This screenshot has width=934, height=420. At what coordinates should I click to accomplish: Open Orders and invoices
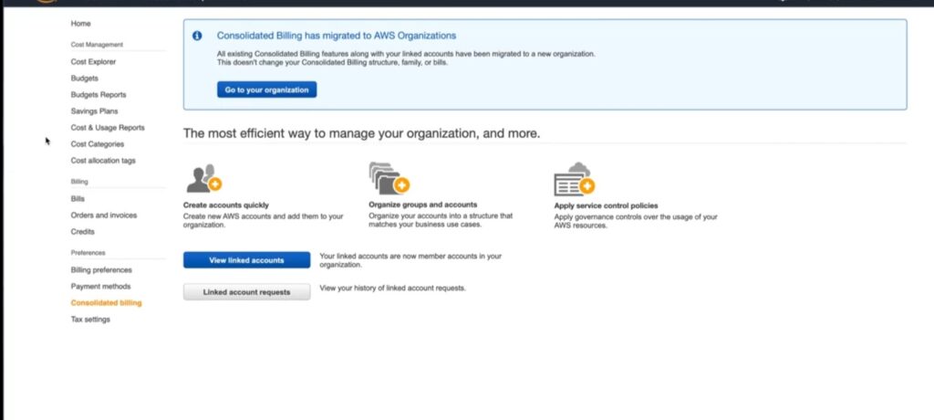[x=104, y=215]
